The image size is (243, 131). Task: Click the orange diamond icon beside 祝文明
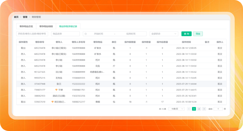click(53, 102)
